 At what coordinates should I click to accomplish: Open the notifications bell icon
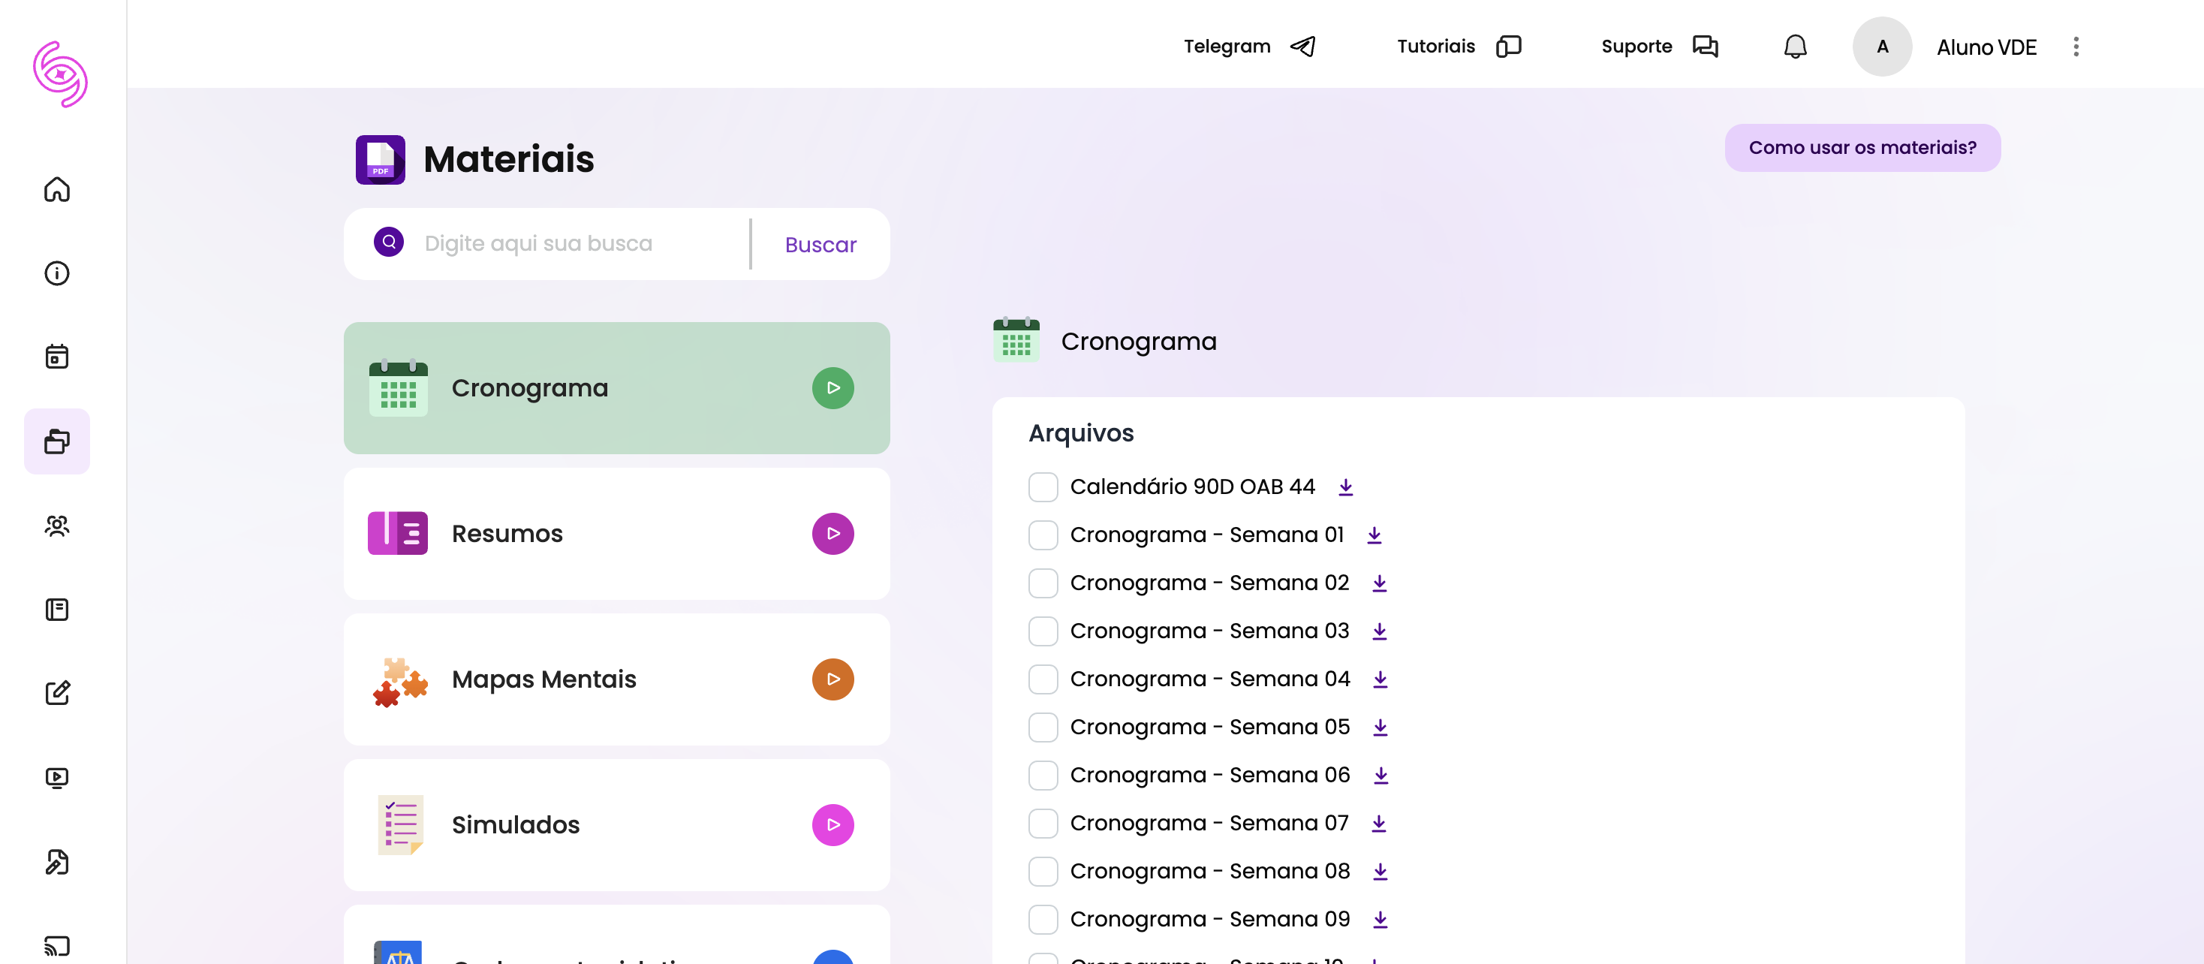click(1794, 47)
